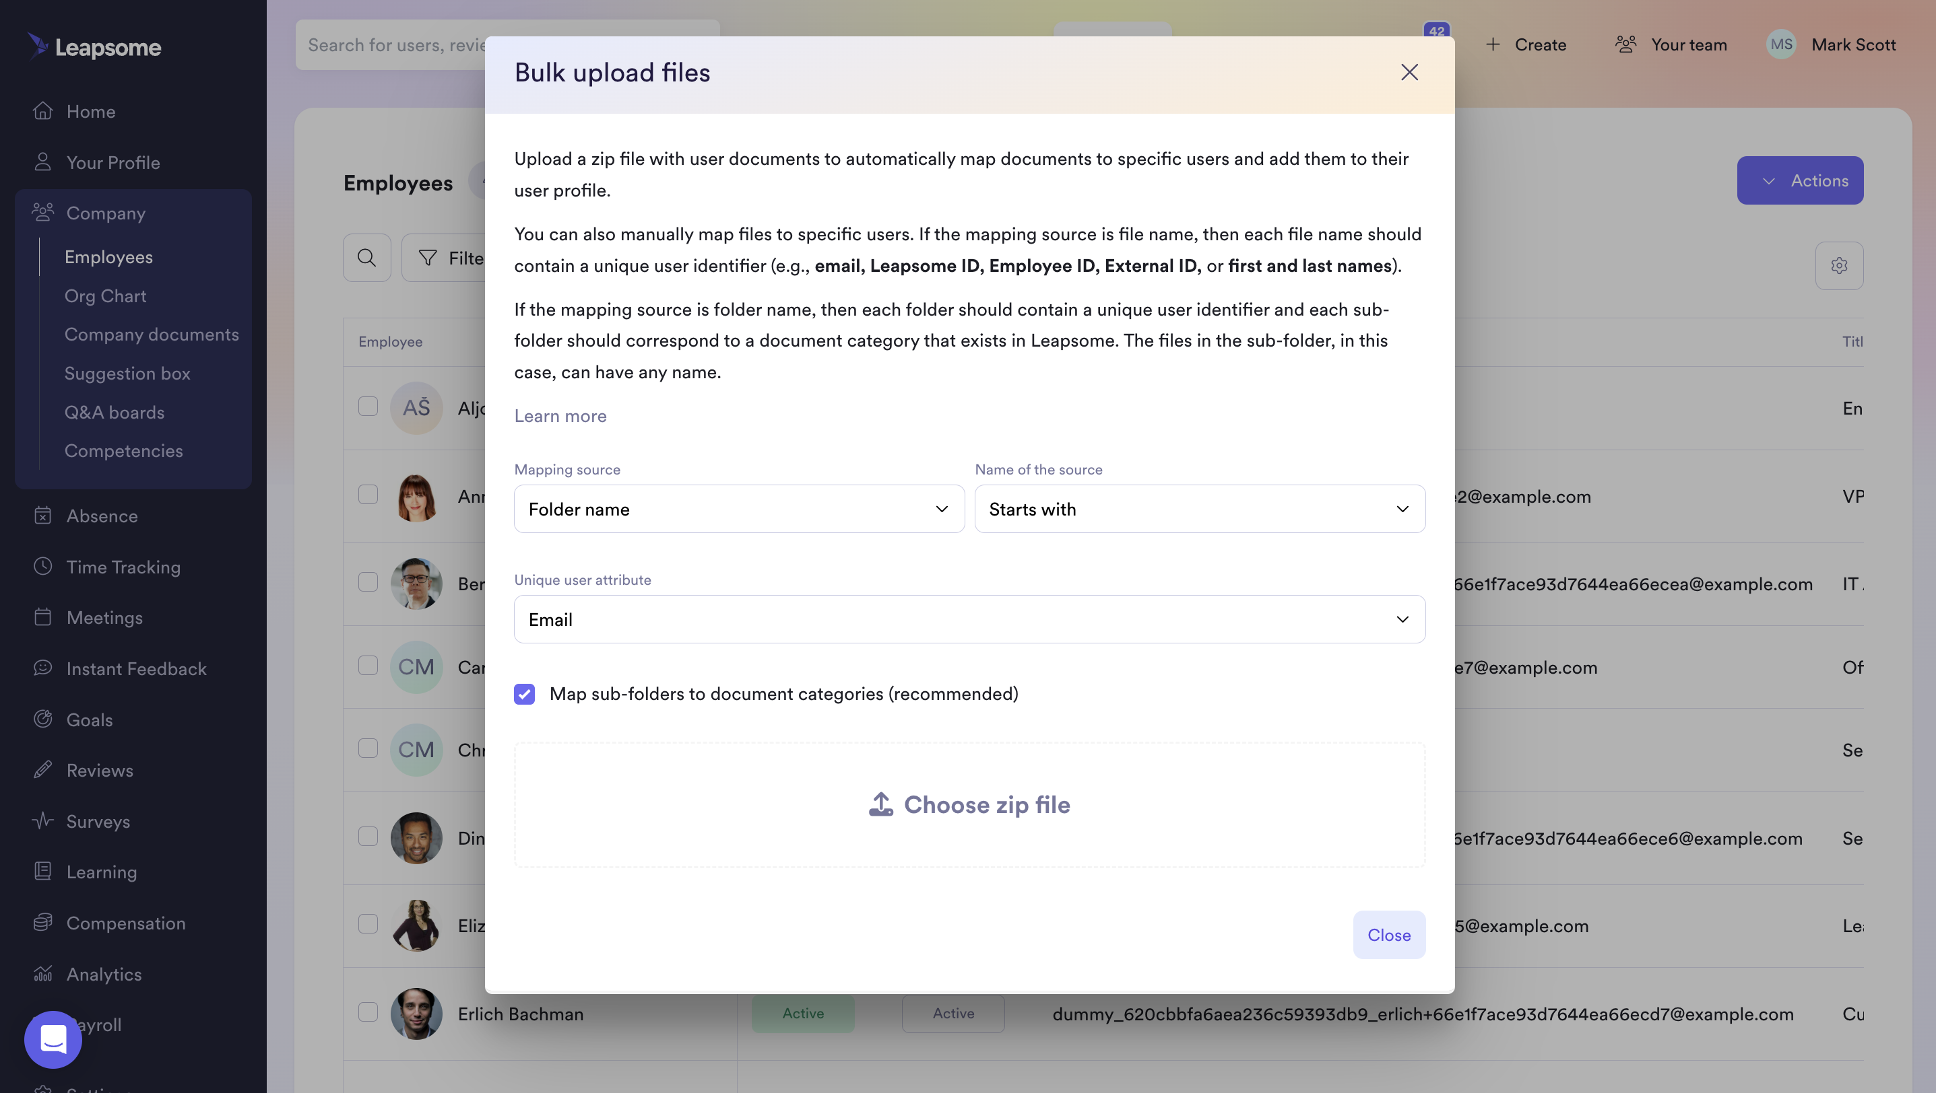
Task: Open Erlich Bachman's profile photo
Action: click(416, 1014)
